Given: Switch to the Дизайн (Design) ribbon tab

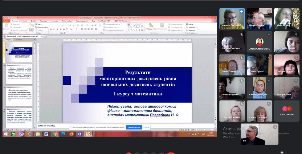Looking at the screenshot, I should tap(34, 21).
